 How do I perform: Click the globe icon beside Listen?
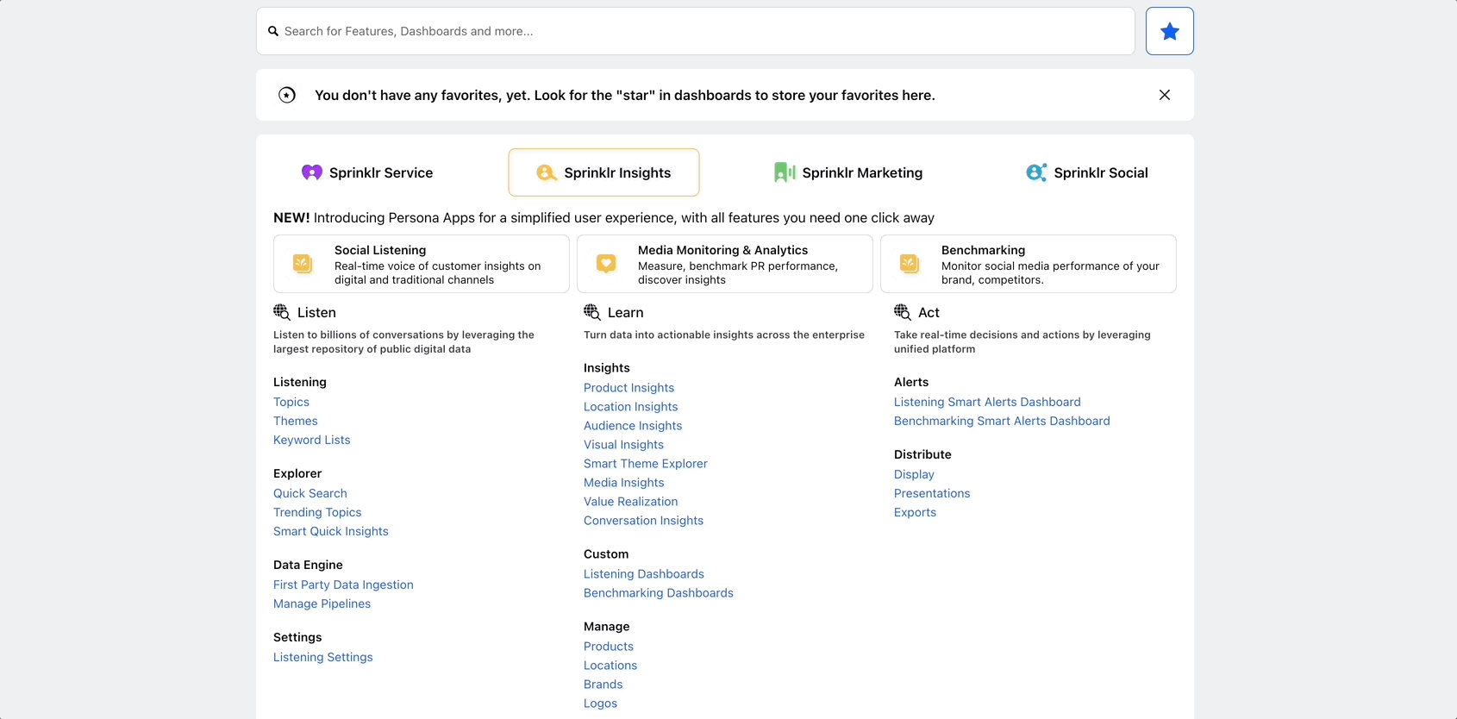point(282,312)
